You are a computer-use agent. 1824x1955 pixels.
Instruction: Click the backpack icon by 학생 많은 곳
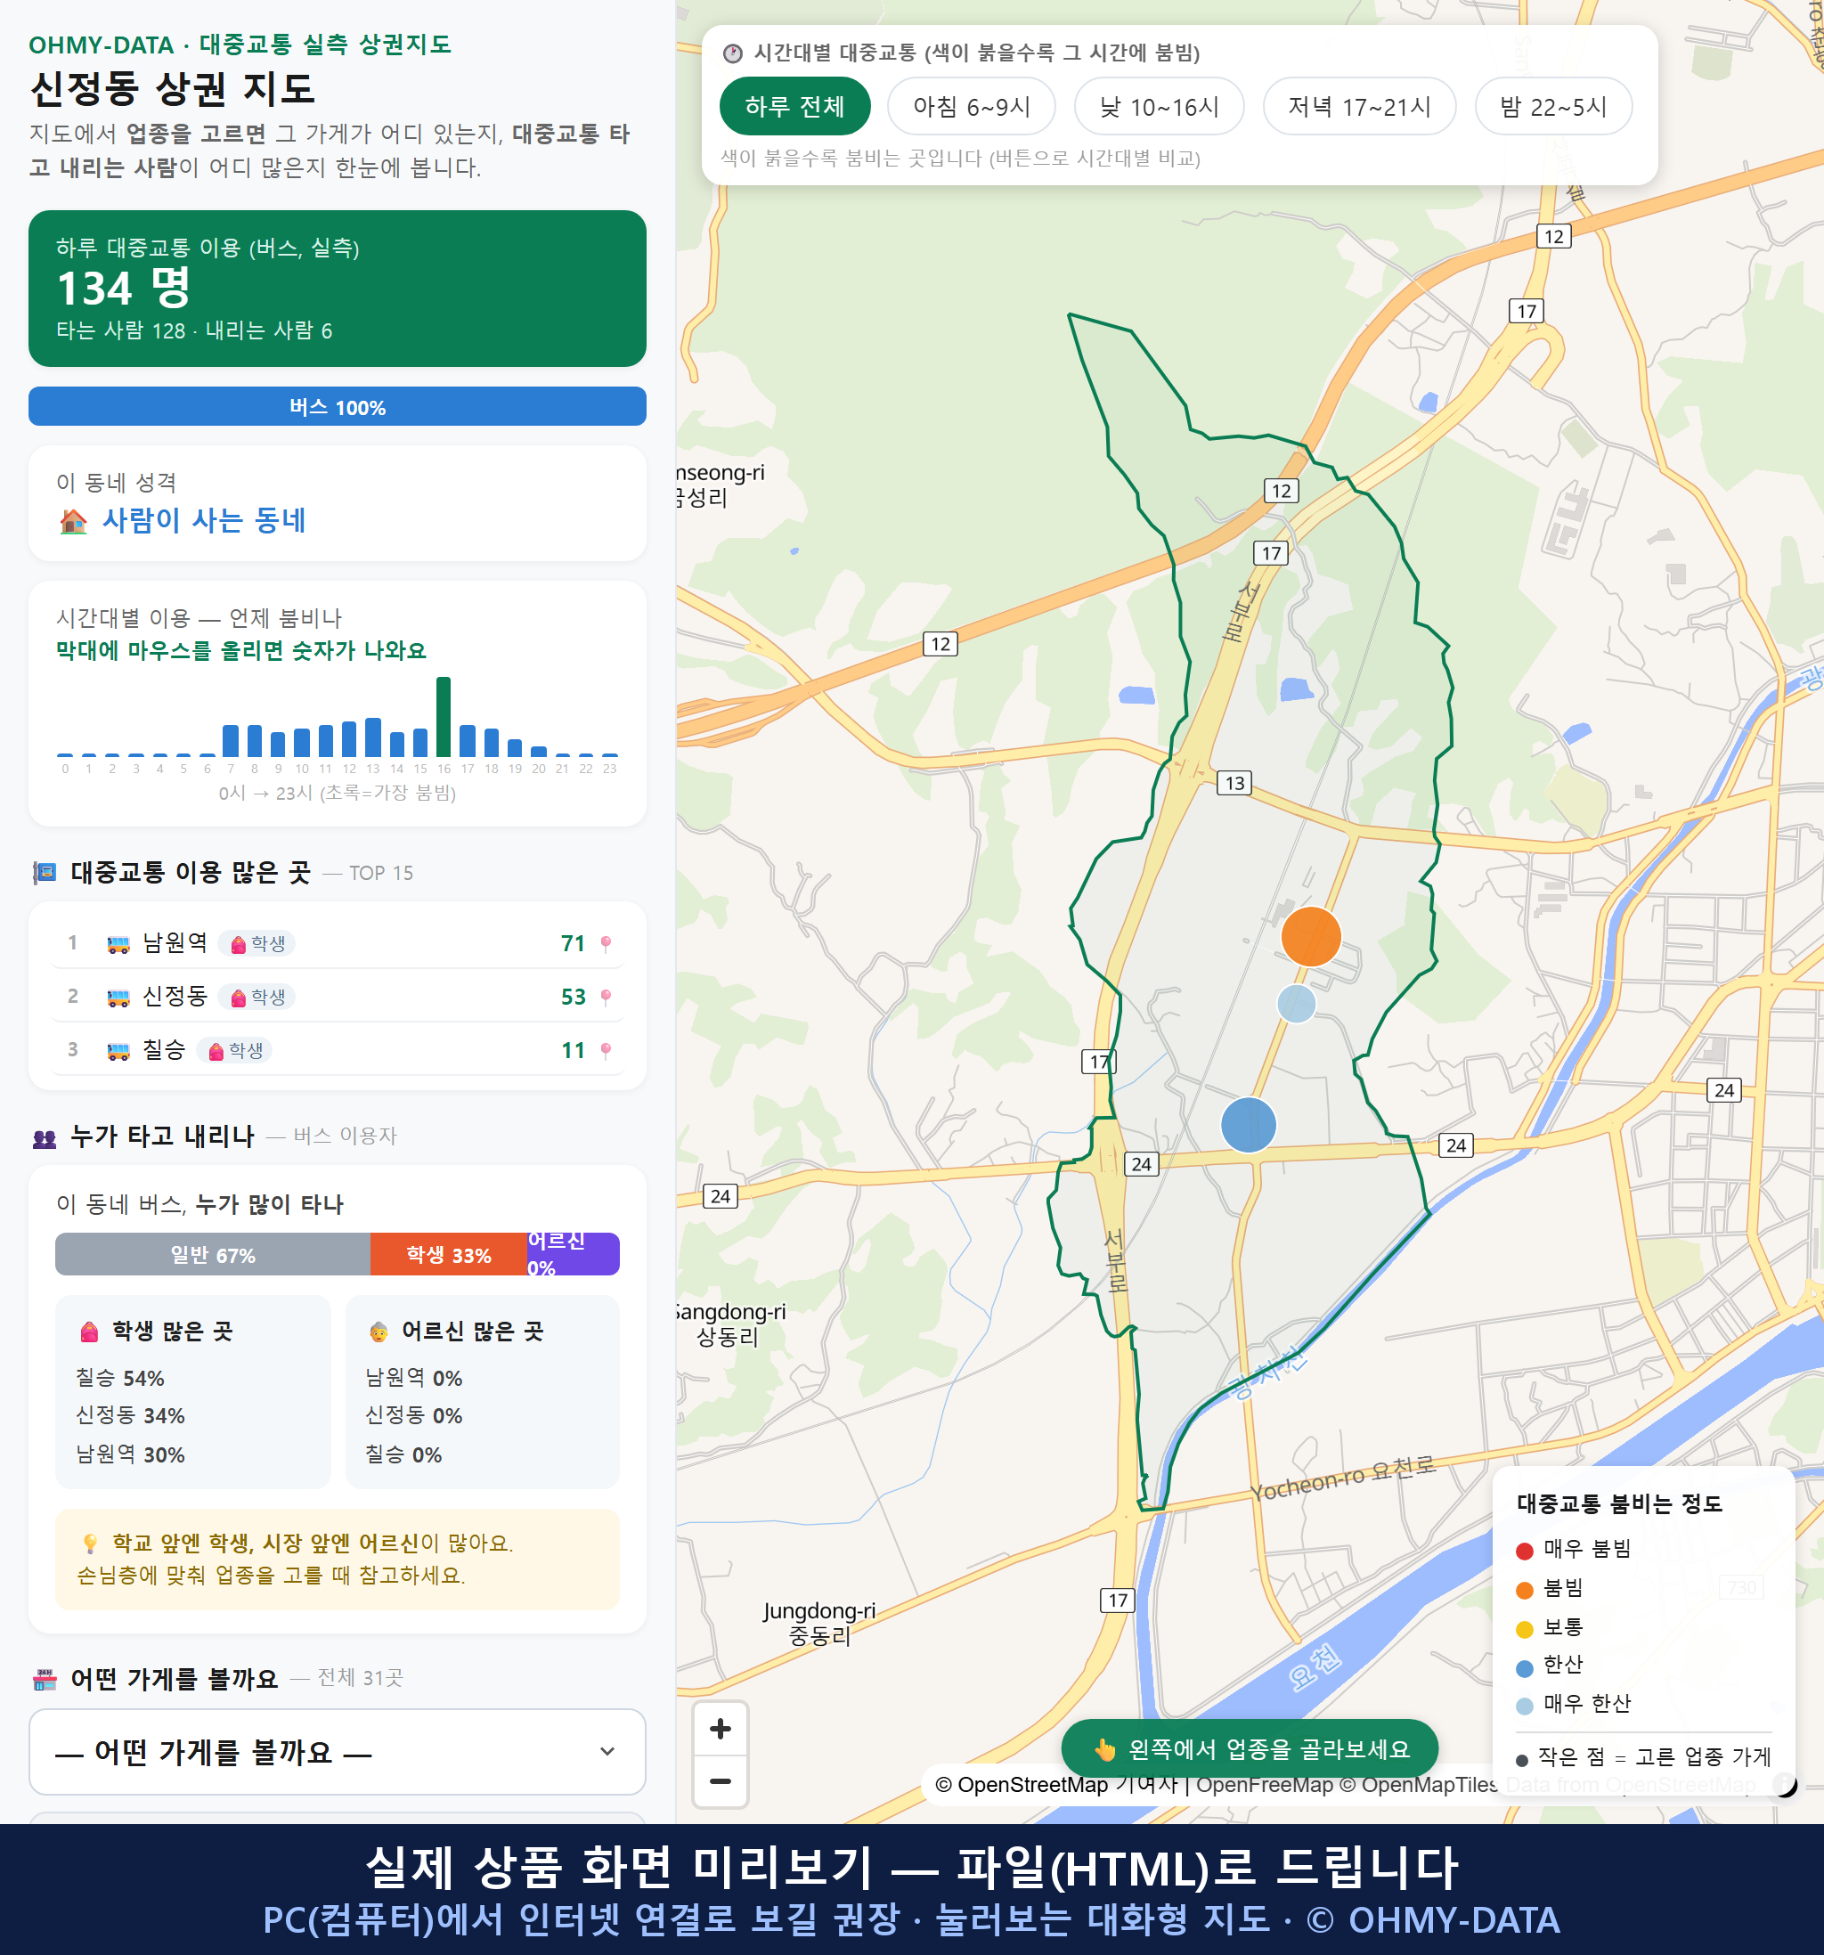point(89,1332)
